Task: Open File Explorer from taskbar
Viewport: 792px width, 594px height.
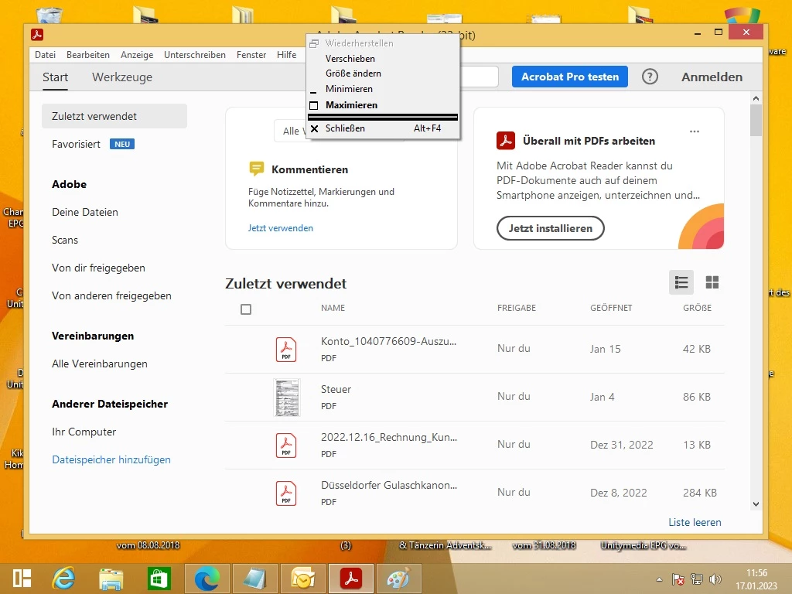Action: click(111, 579)
